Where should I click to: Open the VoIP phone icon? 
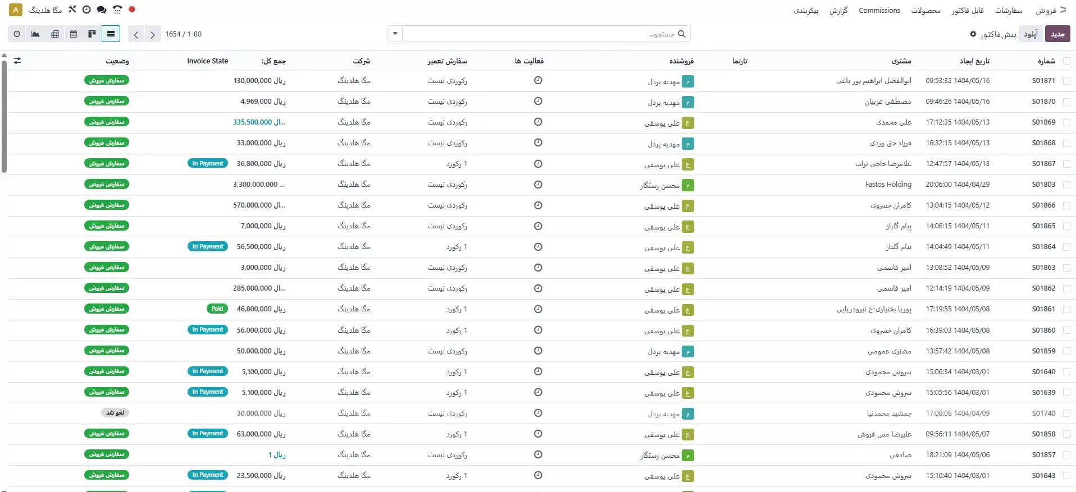coord(117,10)
